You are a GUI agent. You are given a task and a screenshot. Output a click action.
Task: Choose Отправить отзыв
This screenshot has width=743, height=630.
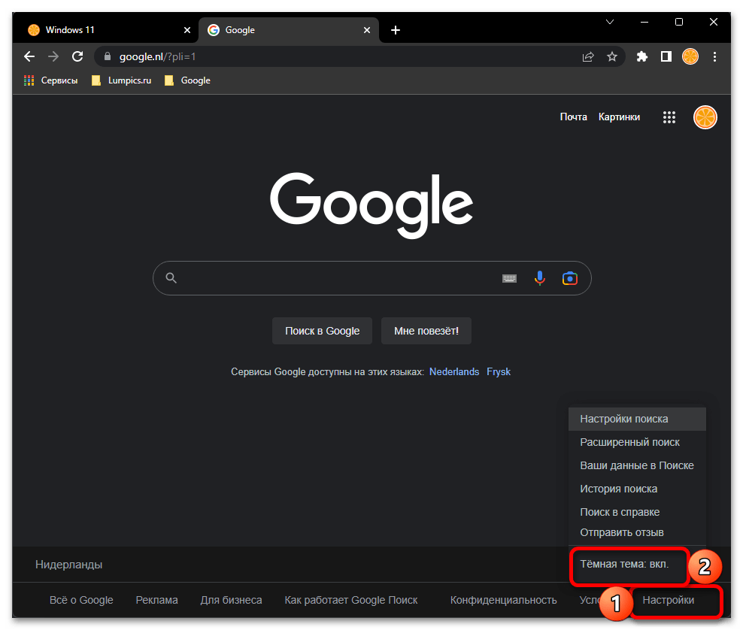click(x=637, y=533)
